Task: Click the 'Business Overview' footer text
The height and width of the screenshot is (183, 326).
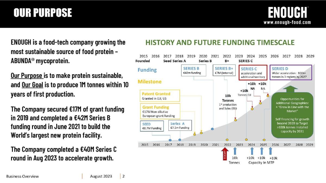Action: (23, 176)
